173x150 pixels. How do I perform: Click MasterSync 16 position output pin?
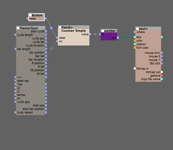pyautogui.click(x=46, y=70)
